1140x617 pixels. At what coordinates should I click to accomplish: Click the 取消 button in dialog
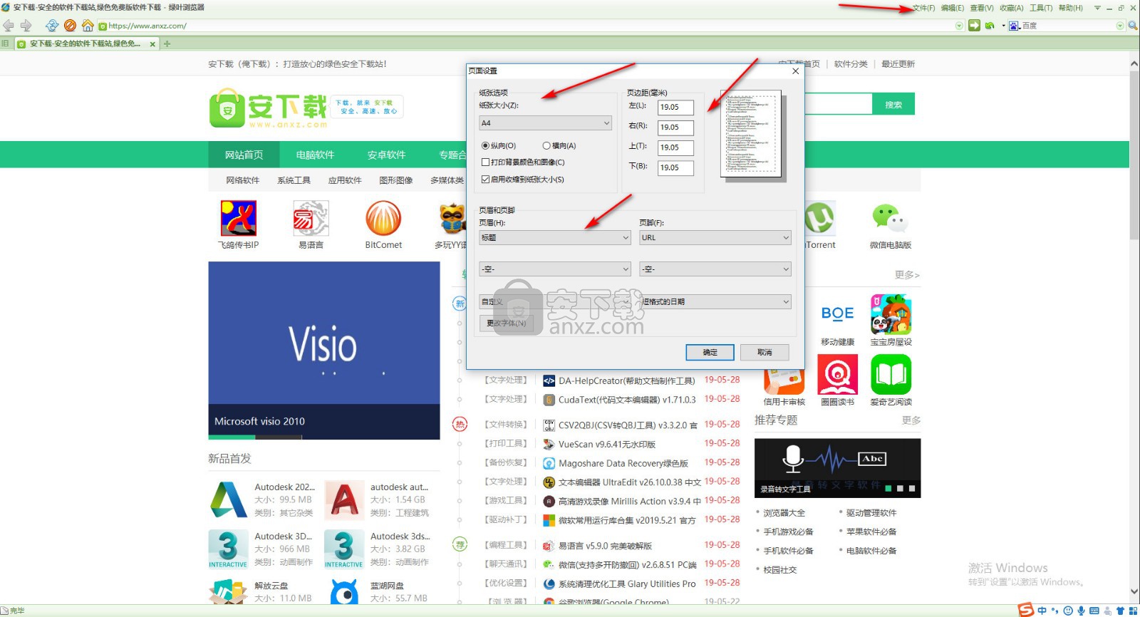tap(765, 352)
